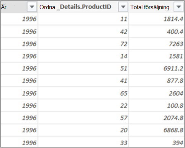Click the ProductID 42 cell
This screenshot has width=185, height=148.
point(83,31)
